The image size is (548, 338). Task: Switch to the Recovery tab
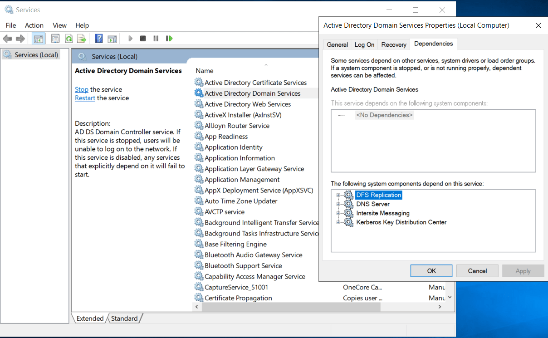(393, 44)
